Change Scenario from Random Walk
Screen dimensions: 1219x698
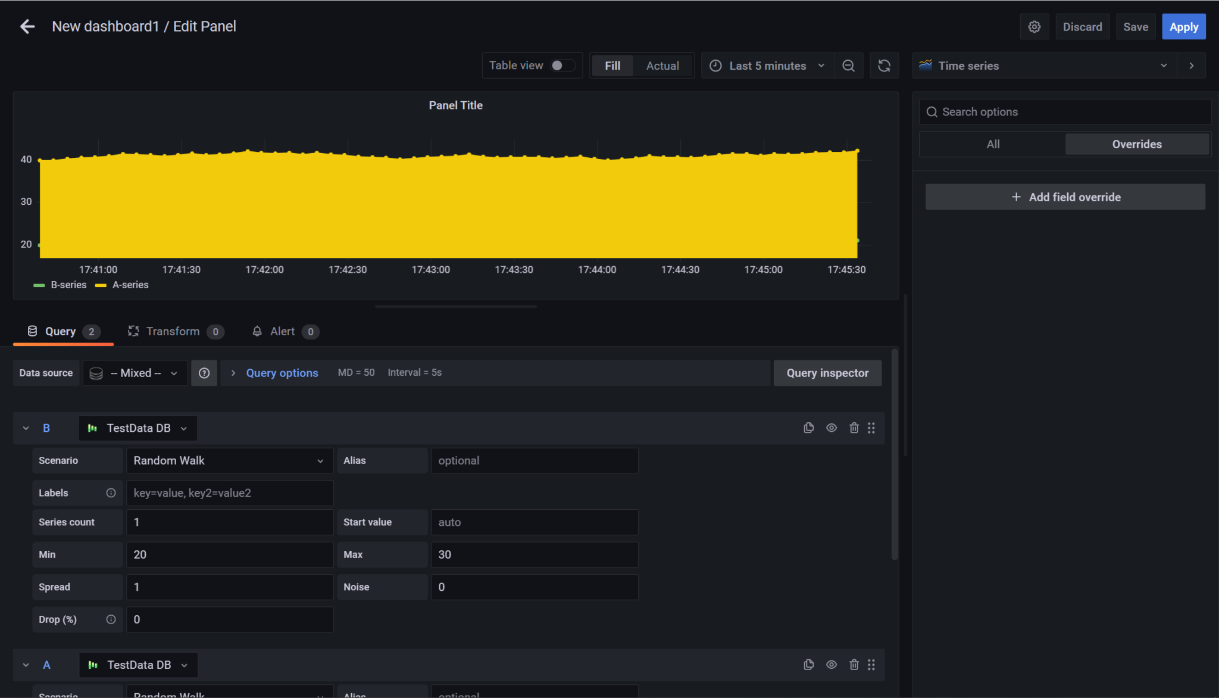click(229, 460)
